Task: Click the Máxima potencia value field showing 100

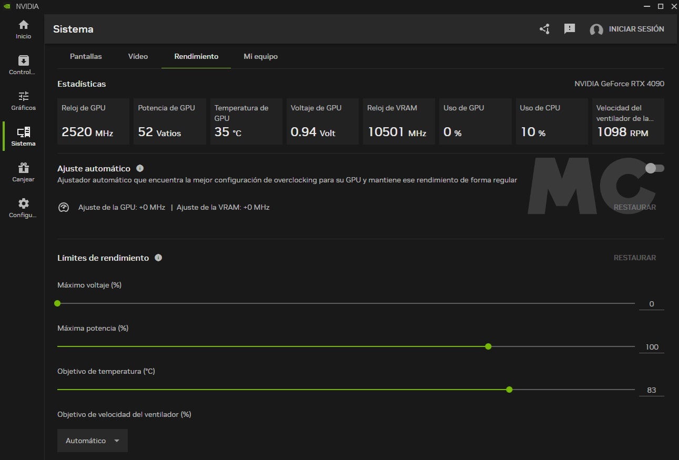Action: (652, 347)
